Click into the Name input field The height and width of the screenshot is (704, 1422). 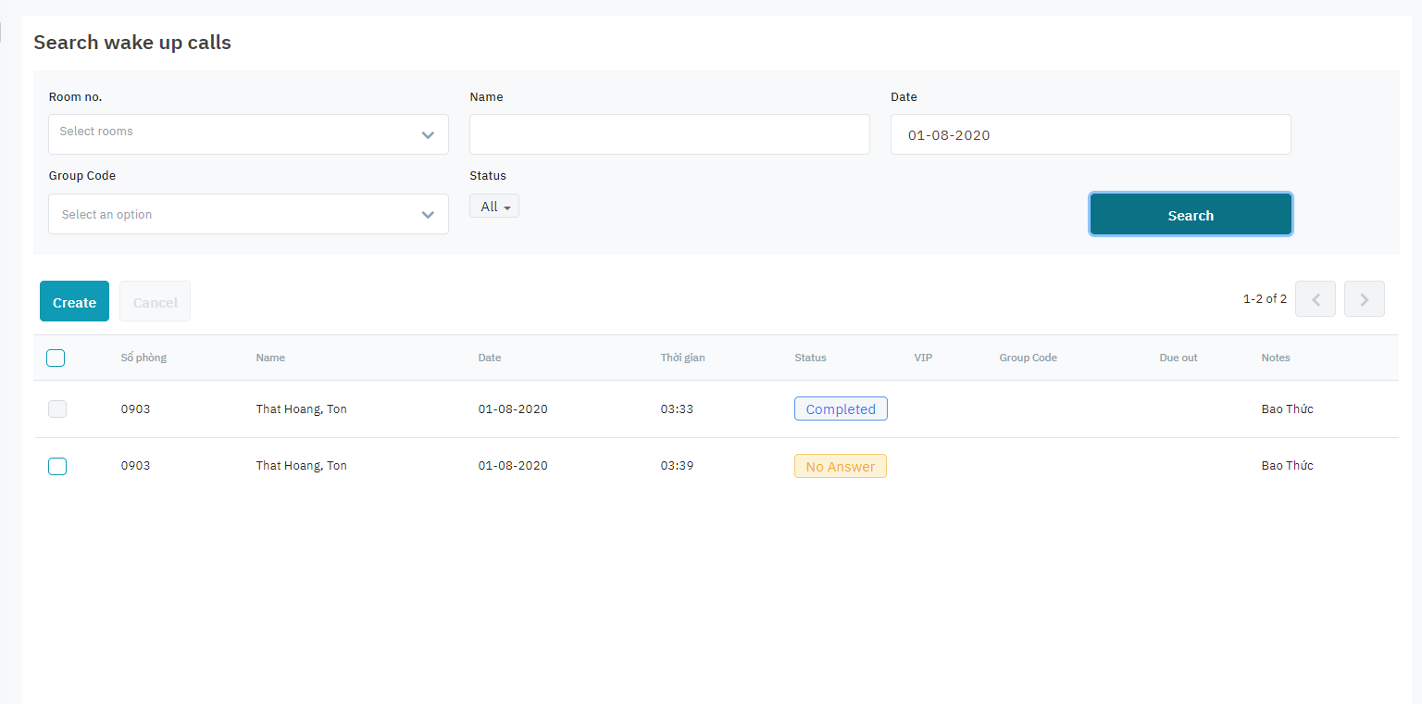(669, 134)
